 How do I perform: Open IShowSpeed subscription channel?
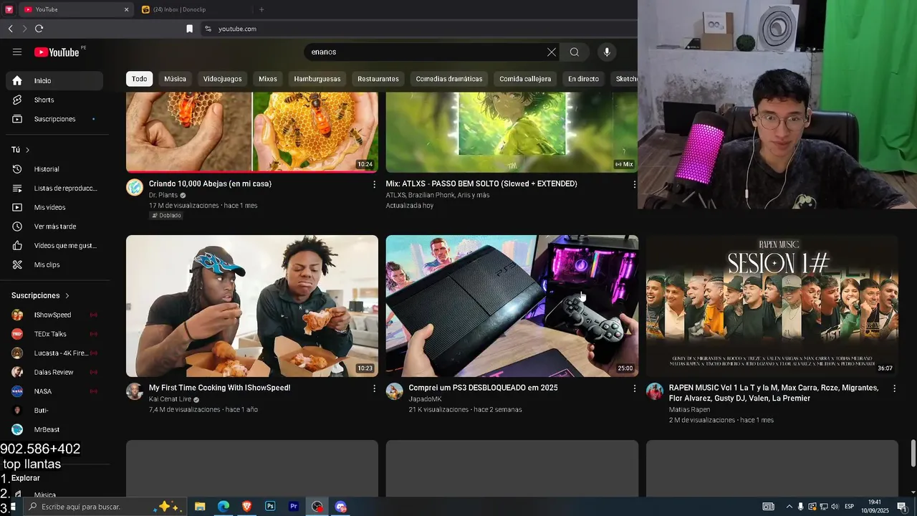click(x=54, y=315)
